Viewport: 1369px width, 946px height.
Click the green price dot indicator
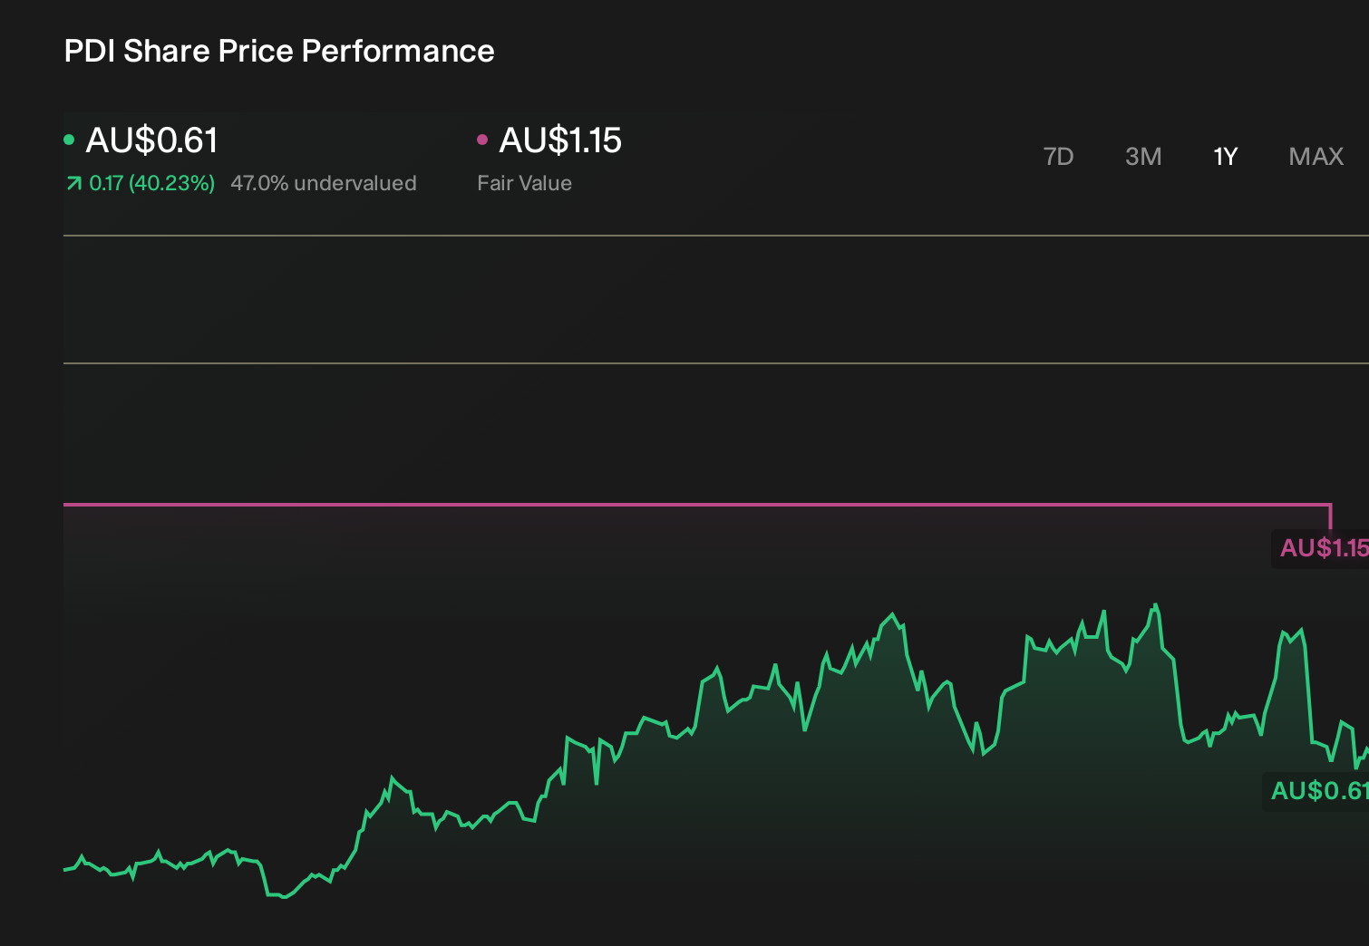point(69,140)
